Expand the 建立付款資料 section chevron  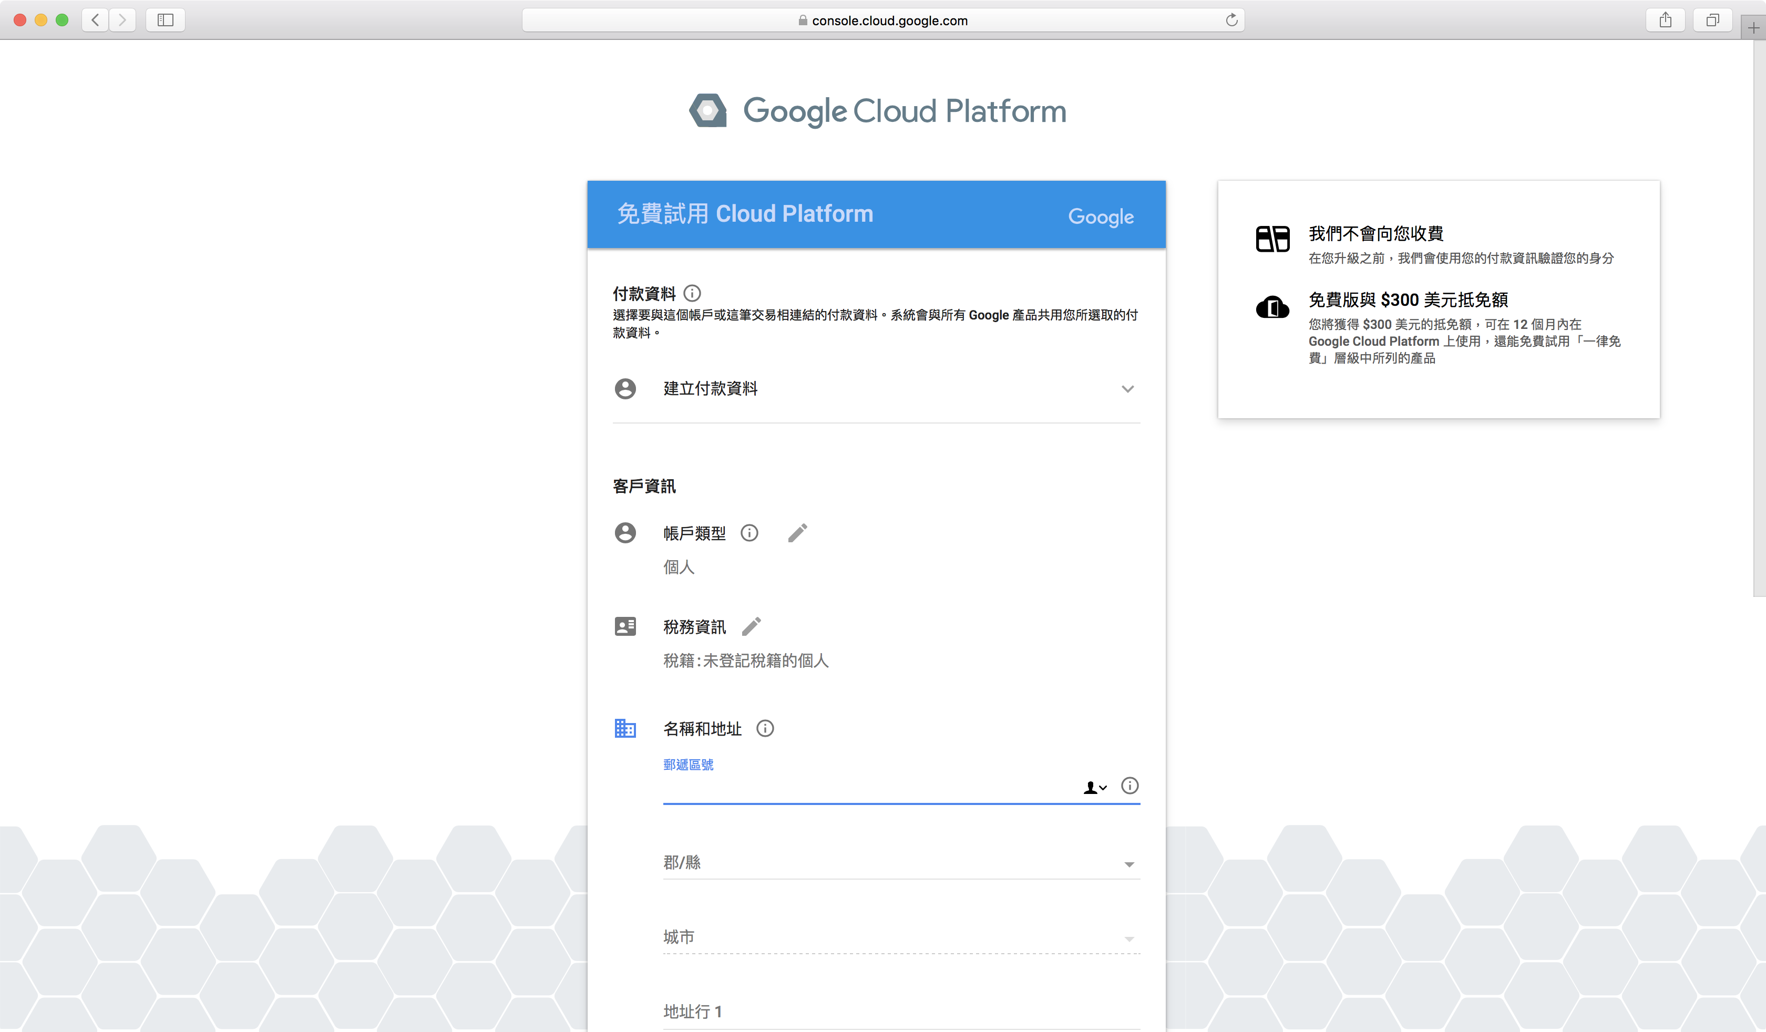pyautogui.click(x=1127, y=389)
